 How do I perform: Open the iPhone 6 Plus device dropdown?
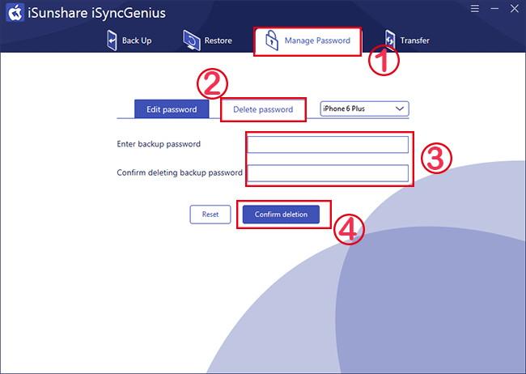click(x=364, y=108)
